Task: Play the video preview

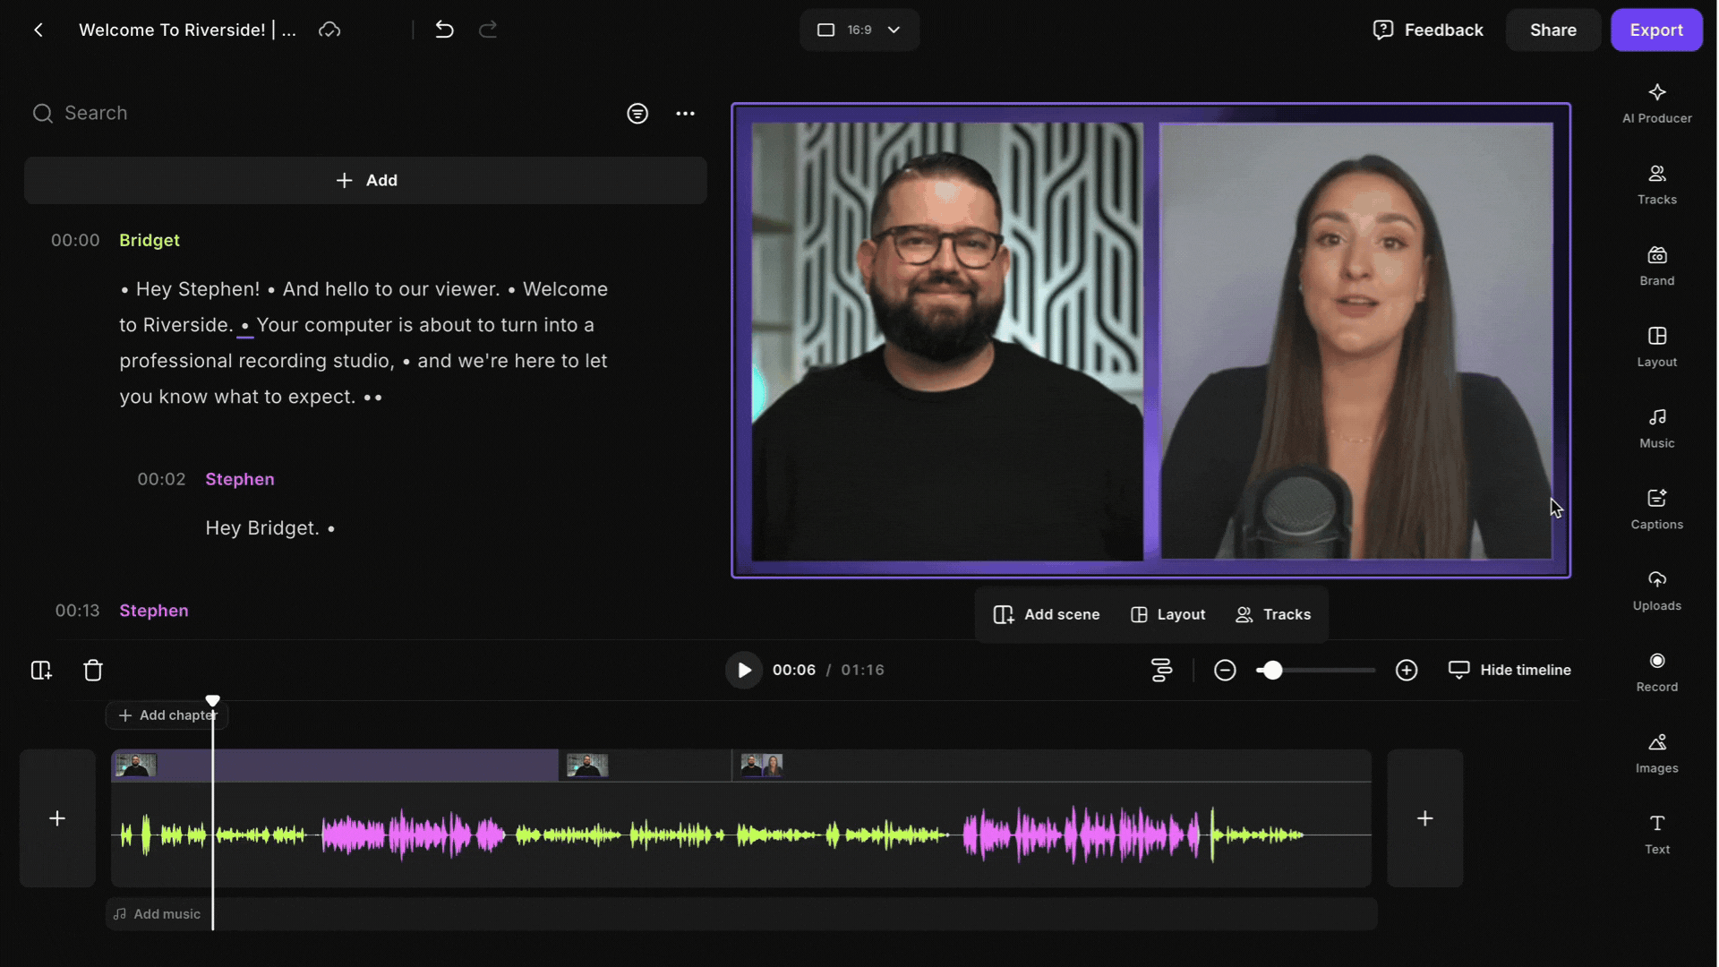Action: (743, 670)
